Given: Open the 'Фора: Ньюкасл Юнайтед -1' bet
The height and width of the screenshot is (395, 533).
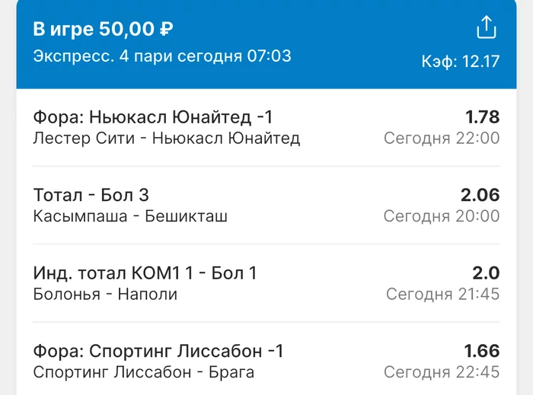Looking at the screenshot, I should 153,117.
